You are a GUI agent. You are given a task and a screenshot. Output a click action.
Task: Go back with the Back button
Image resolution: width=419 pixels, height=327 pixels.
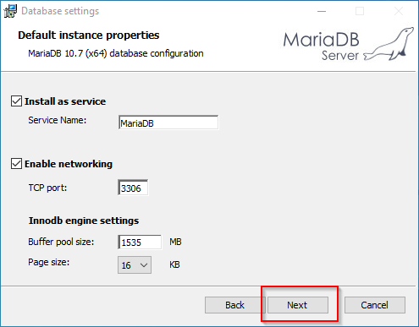(x=234, y=305)
